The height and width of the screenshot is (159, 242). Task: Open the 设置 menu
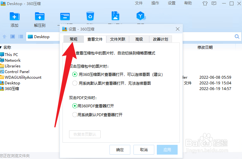tap(172, 3)
